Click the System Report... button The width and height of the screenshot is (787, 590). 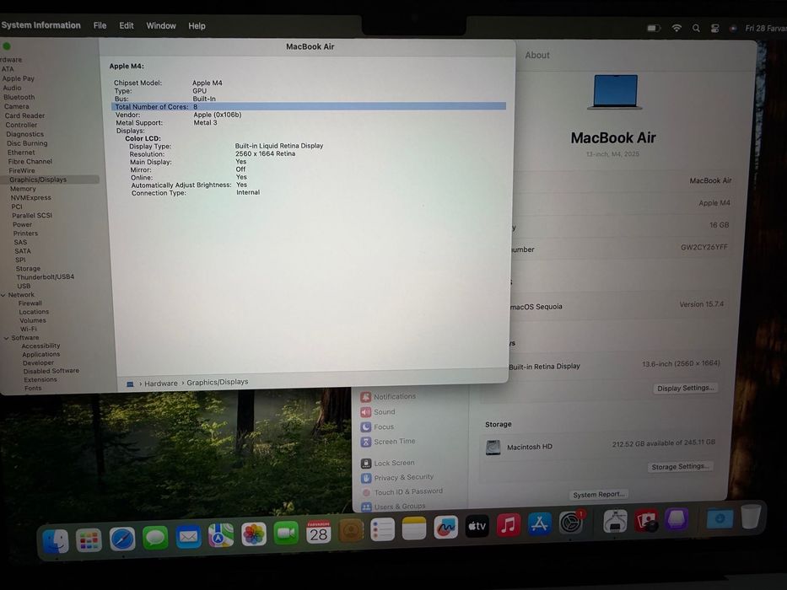(x=599, y=494)
